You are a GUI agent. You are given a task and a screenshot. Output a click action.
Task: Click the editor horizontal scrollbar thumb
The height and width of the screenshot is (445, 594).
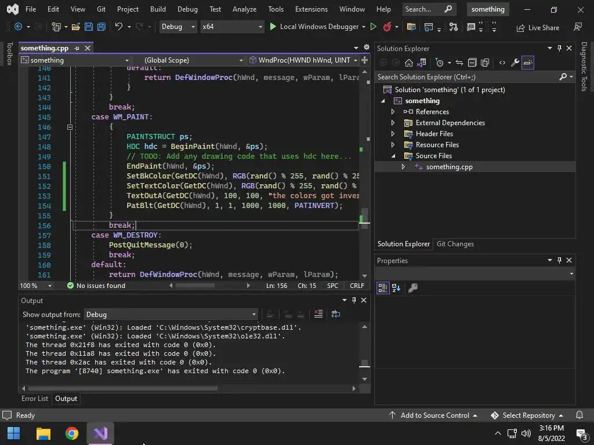(x=195, y=285)
